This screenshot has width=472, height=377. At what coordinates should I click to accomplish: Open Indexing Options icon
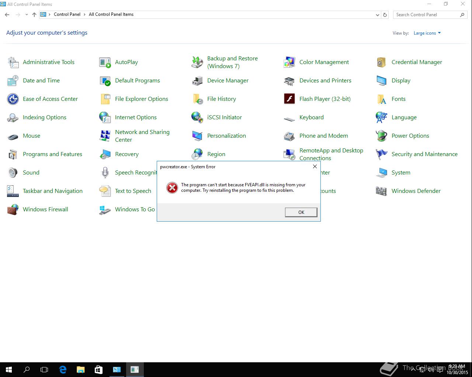[x=13, y=117]
